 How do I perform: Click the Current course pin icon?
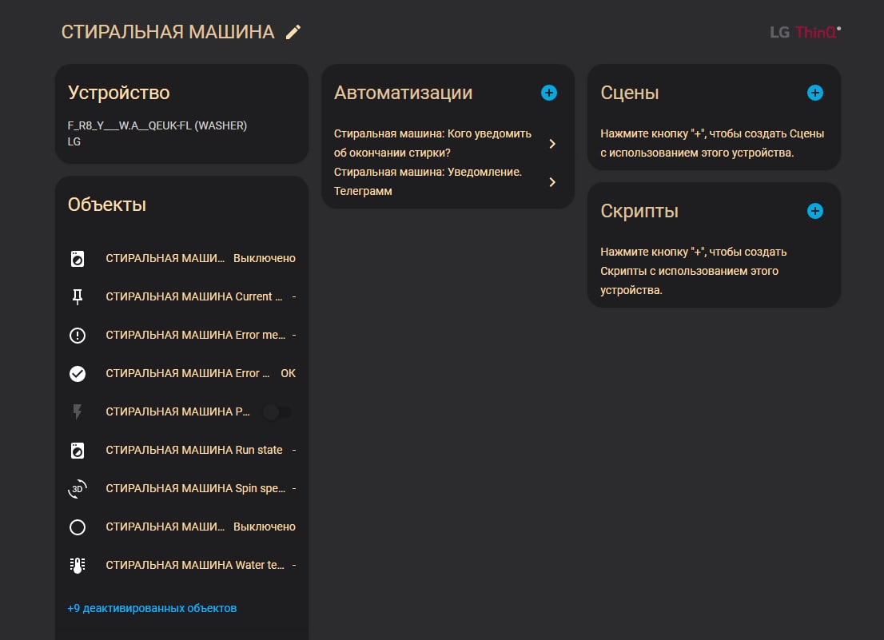[x=78, y=297]
